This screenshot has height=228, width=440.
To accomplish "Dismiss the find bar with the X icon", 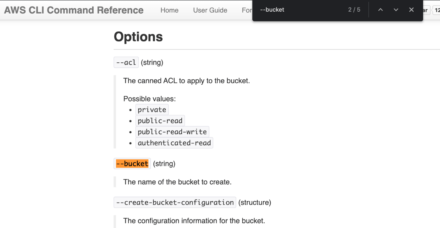I will (x=411, y=10).
